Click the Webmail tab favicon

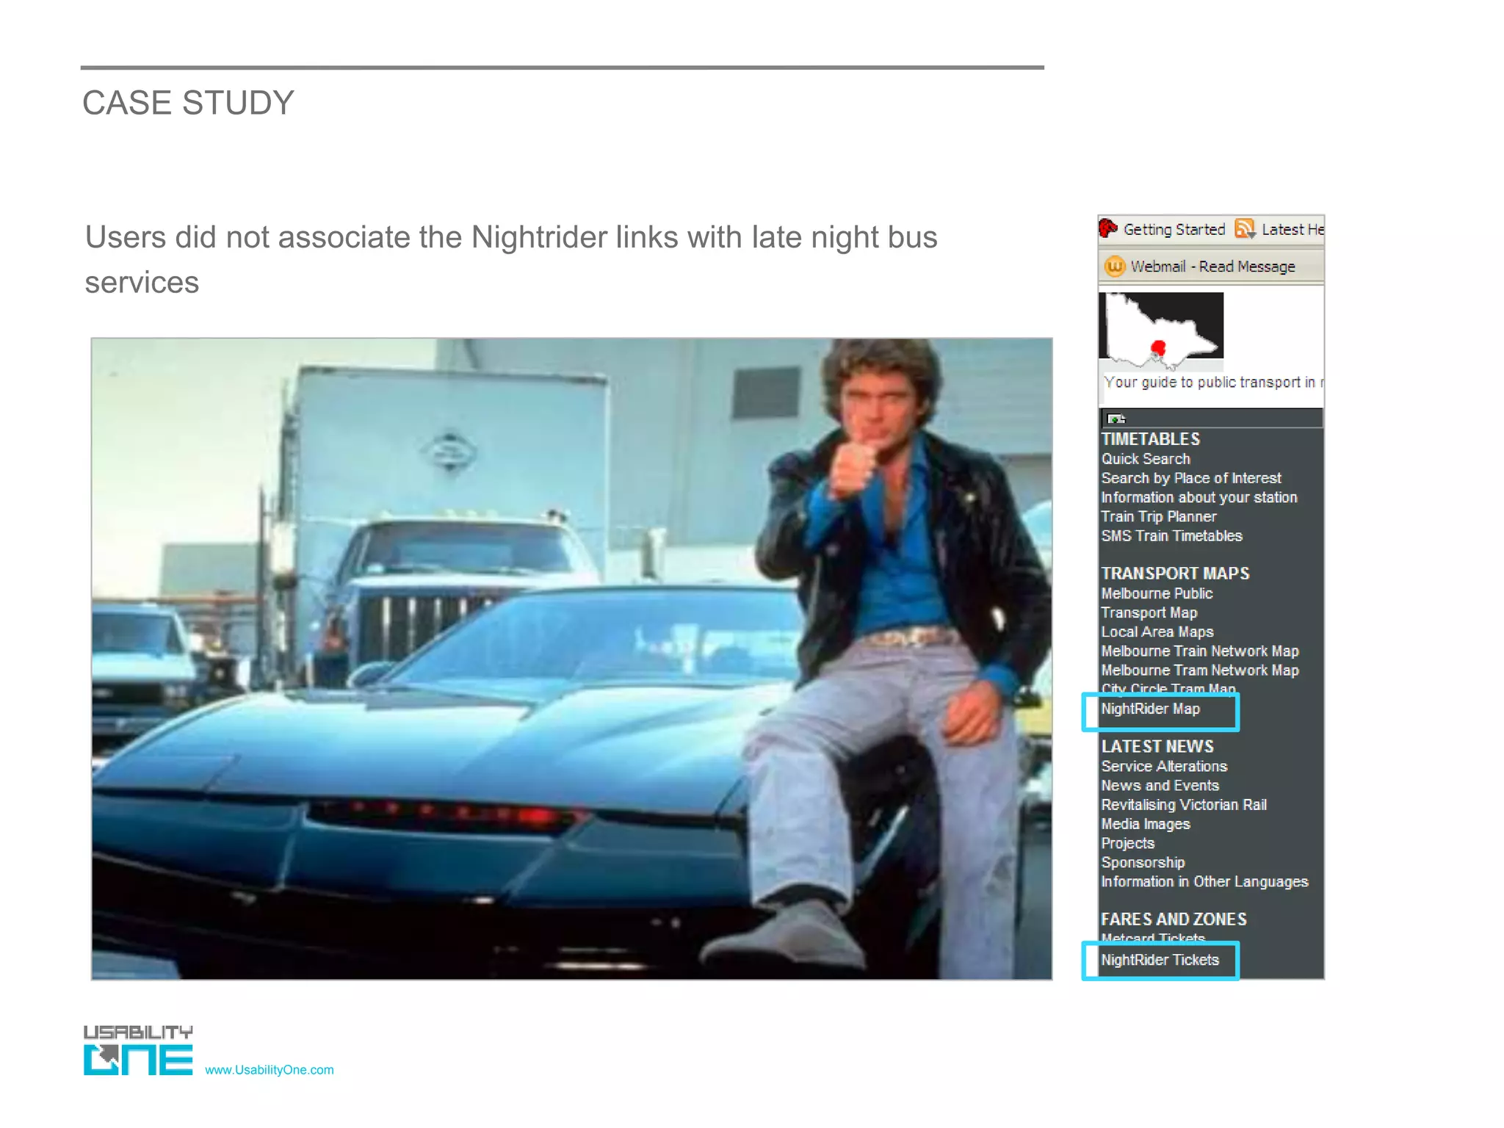1115,267
